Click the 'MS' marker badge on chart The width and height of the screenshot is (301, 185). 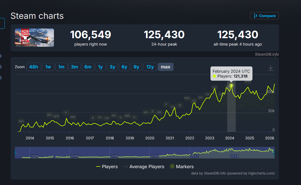[127, 116]
